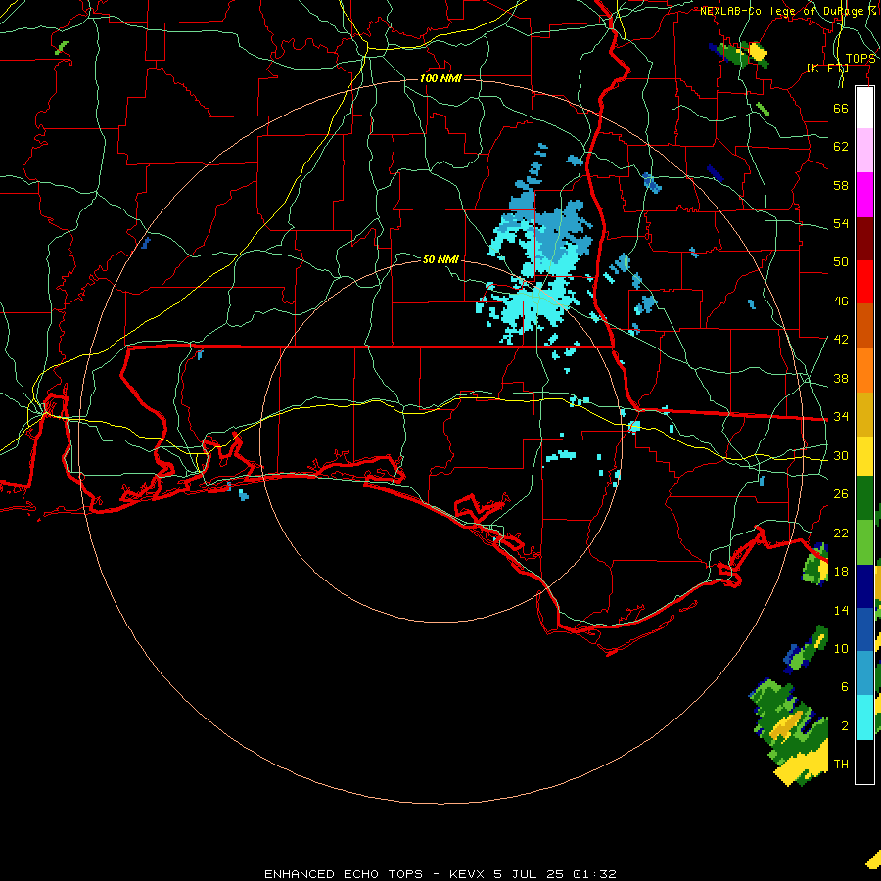Image resolution: width=881 pixels, height=881 pixels.
Task: Click the '26' legend value
Action: pyautogui.click(x=841, y=494)
